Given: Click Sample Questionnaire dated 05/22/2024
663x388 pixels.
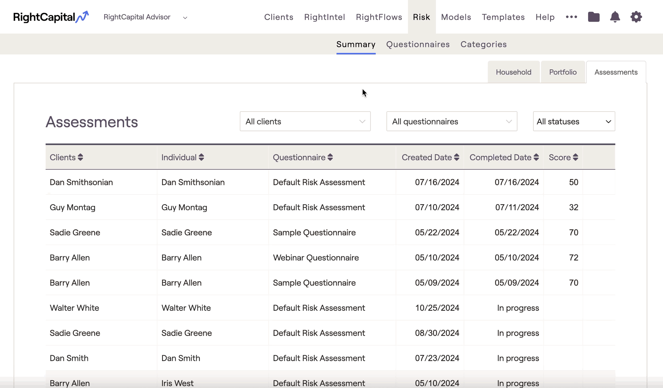Looking at the screenshot, I should point(314,232).
